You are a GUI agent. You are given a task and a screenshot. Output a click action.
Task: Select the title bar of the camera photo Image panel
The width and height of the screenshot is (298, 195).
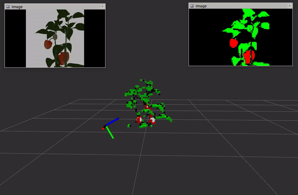(x=55, y=6)
